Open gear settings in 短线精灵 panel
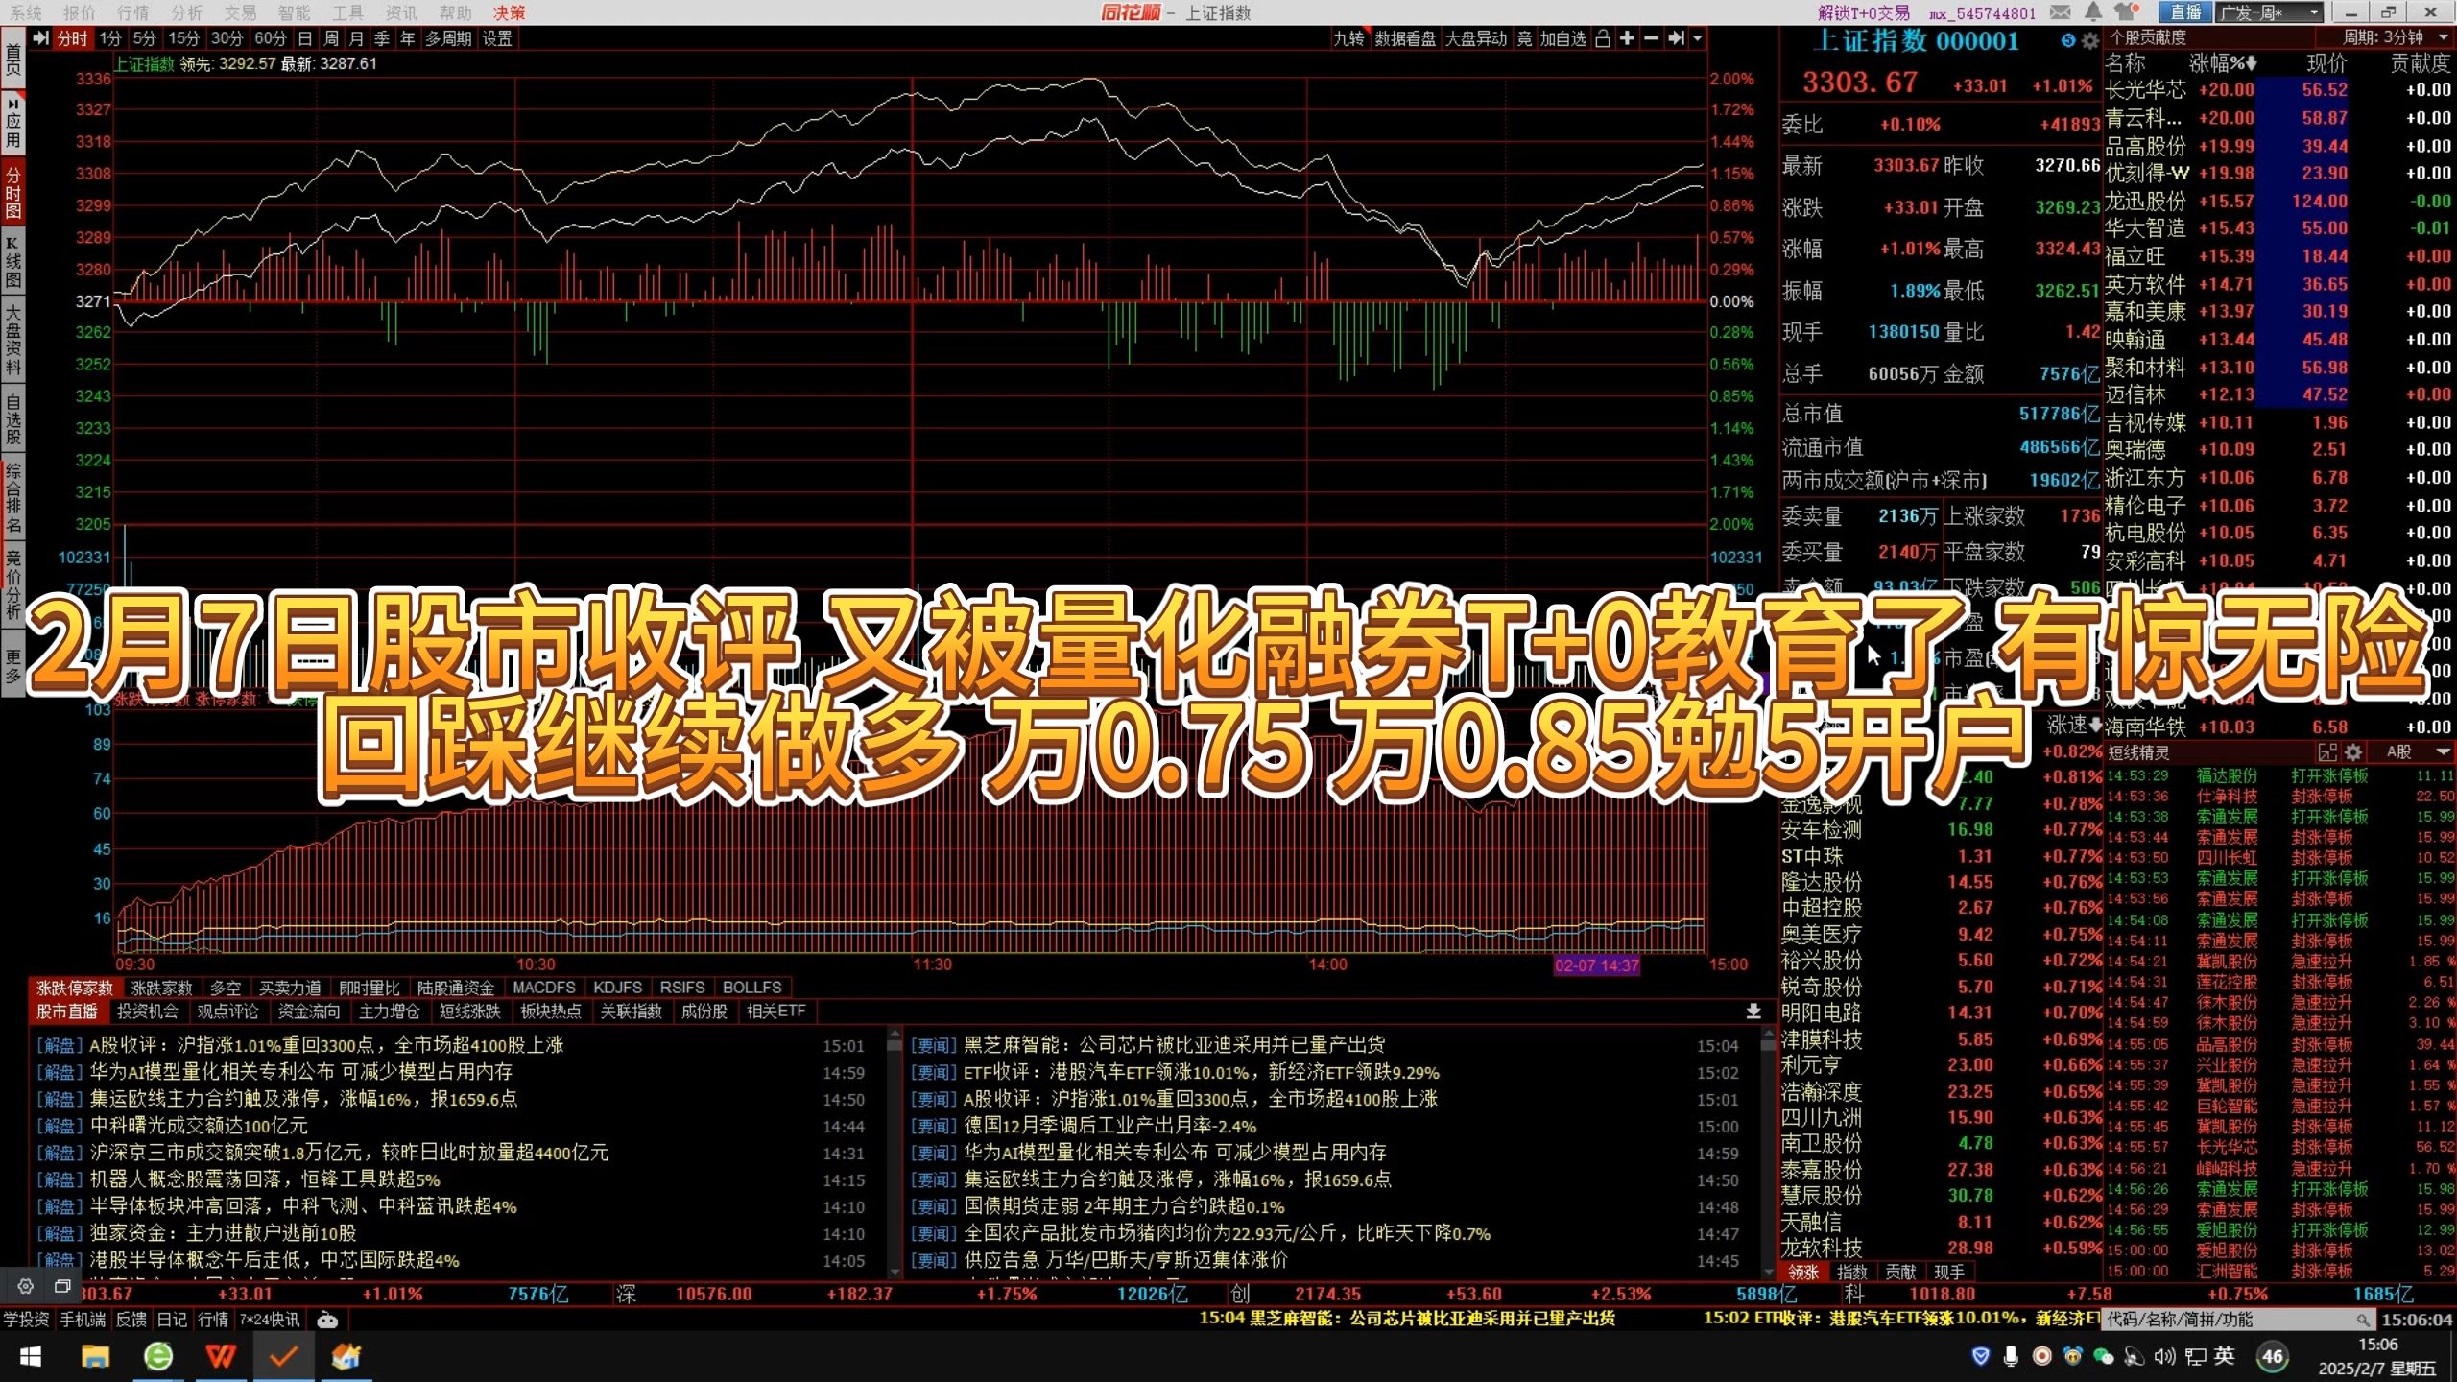 [x=2352, y=752]
